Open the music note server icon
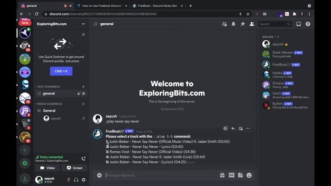Screen dimensions: 331x186 coord(25,111)
